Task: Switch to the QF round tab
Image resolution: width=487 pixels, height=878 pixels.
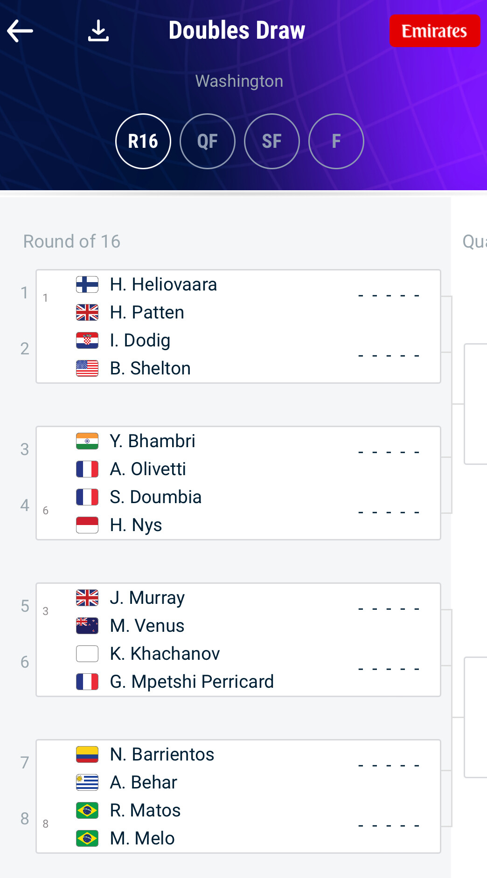Action: tap(208, 141)
